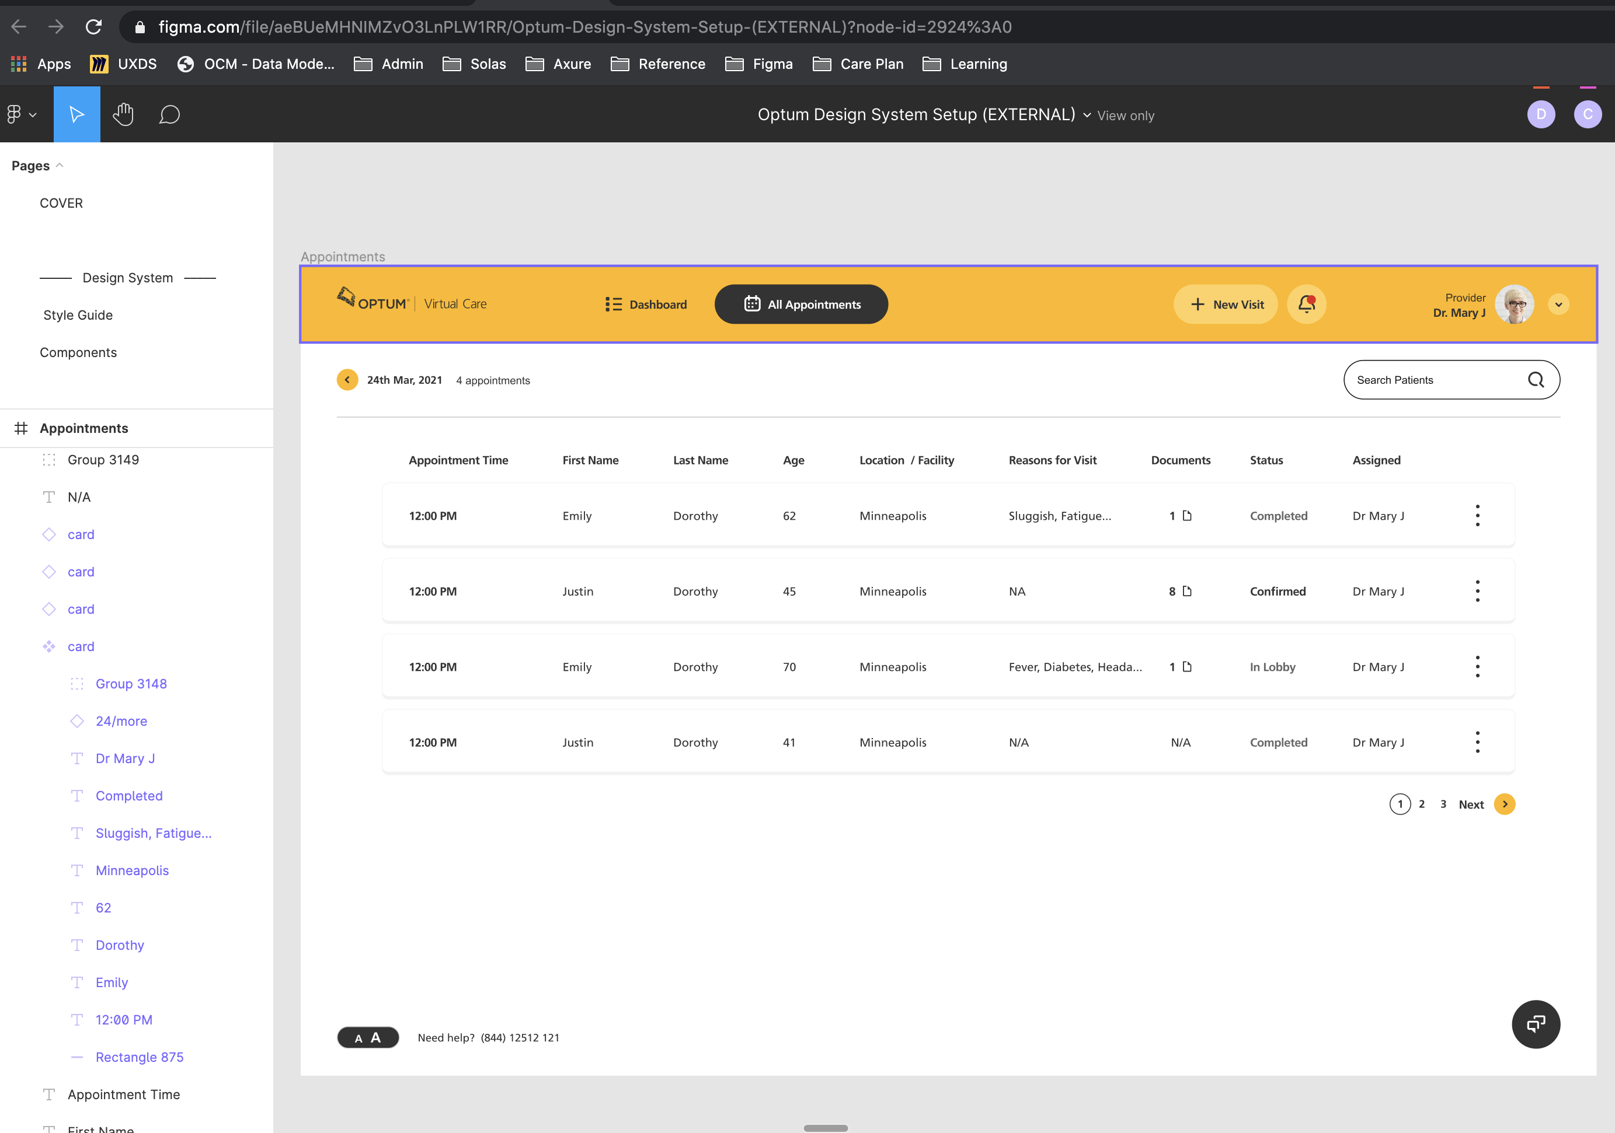Select the Comment tool
Image resolution: width=1615 pixels, height=1133 pixels.
coord(169,114)
